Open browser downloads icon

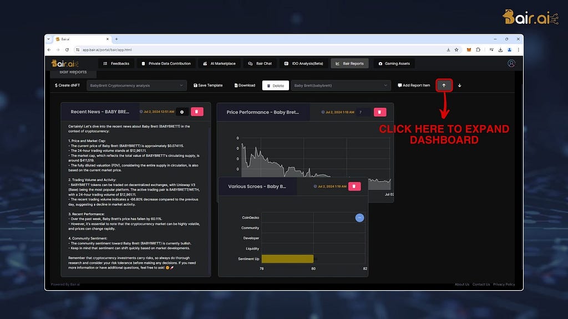(x=500, y=50)
